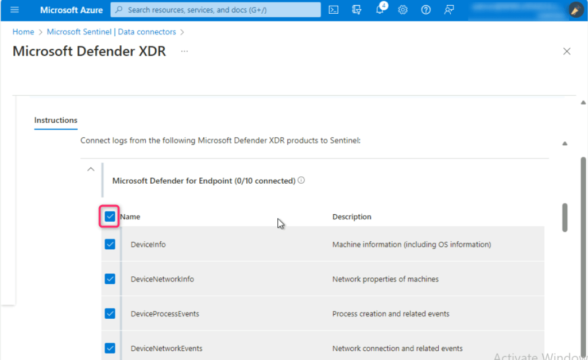The height and width of the screenshot is (360, 588).
Task: Go to Home in the breadcrumb
Action: [24, 32]
